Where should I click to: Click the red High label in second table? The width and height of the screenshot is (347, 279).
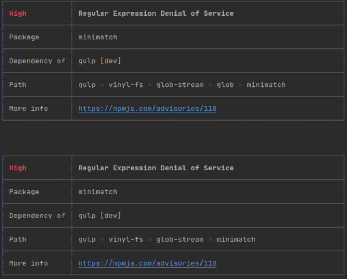coord(18,168)
